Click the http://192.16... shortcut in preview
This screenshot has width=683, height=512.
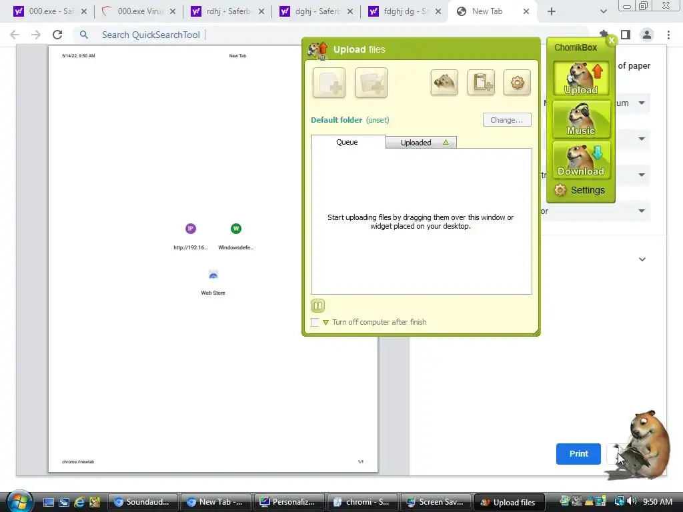pos(190,237)
